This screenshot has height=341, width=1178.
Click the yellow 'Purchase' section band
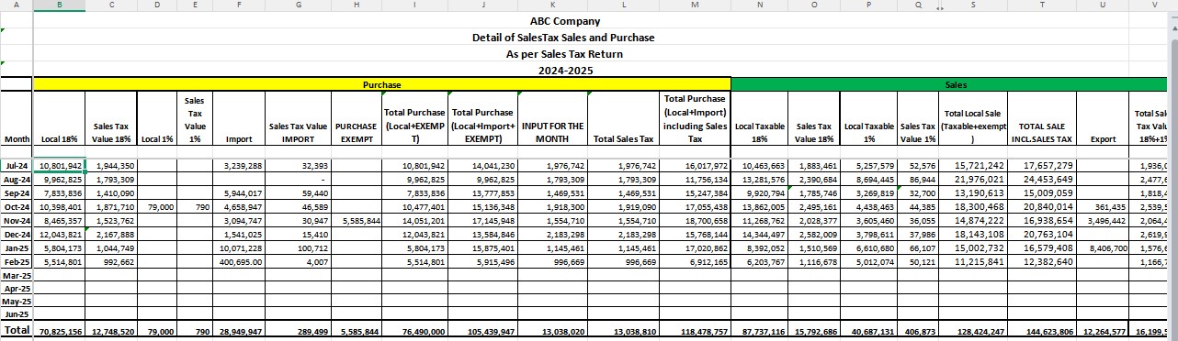381,84
